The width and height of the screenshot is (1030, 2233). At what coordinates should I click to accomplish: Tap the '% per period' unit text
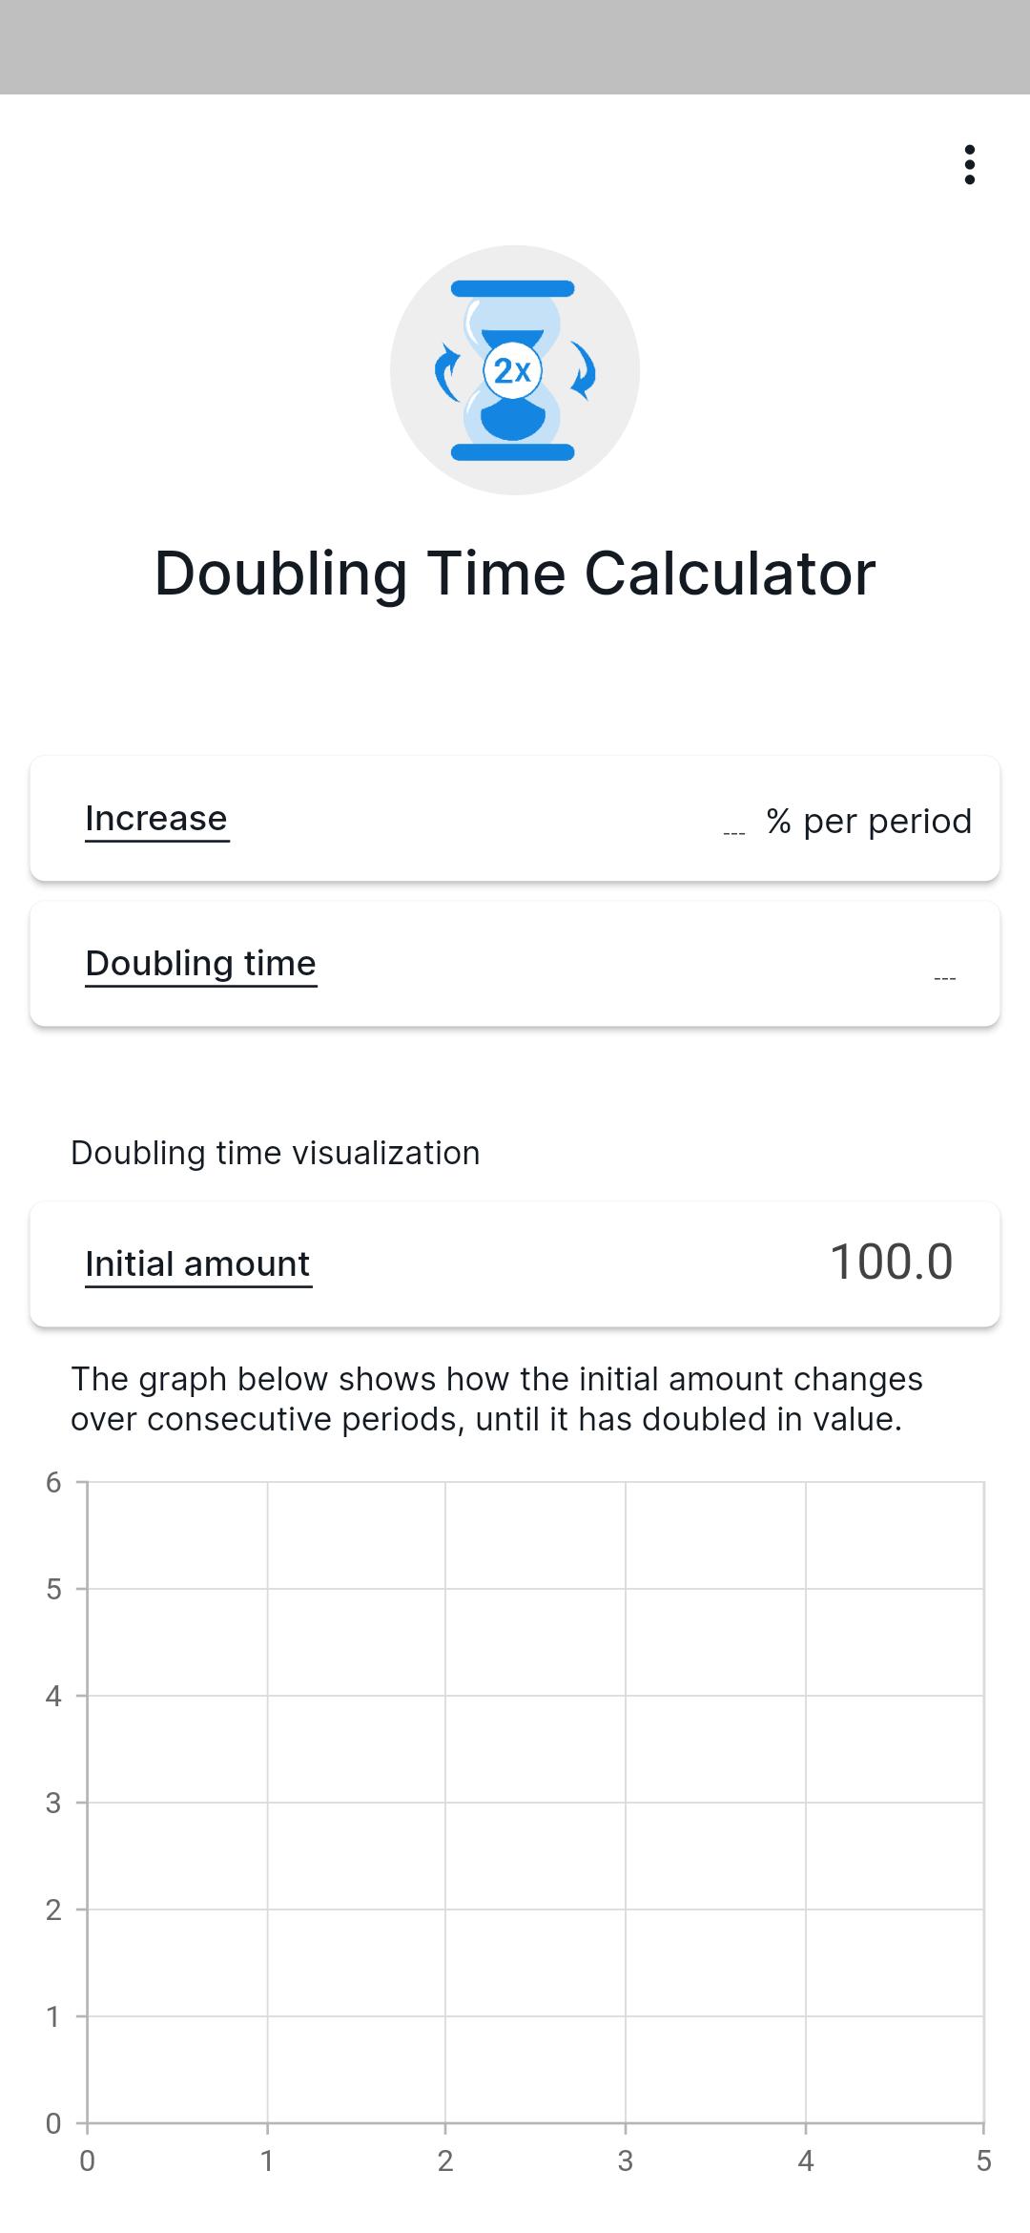click(x=869, y=821)
